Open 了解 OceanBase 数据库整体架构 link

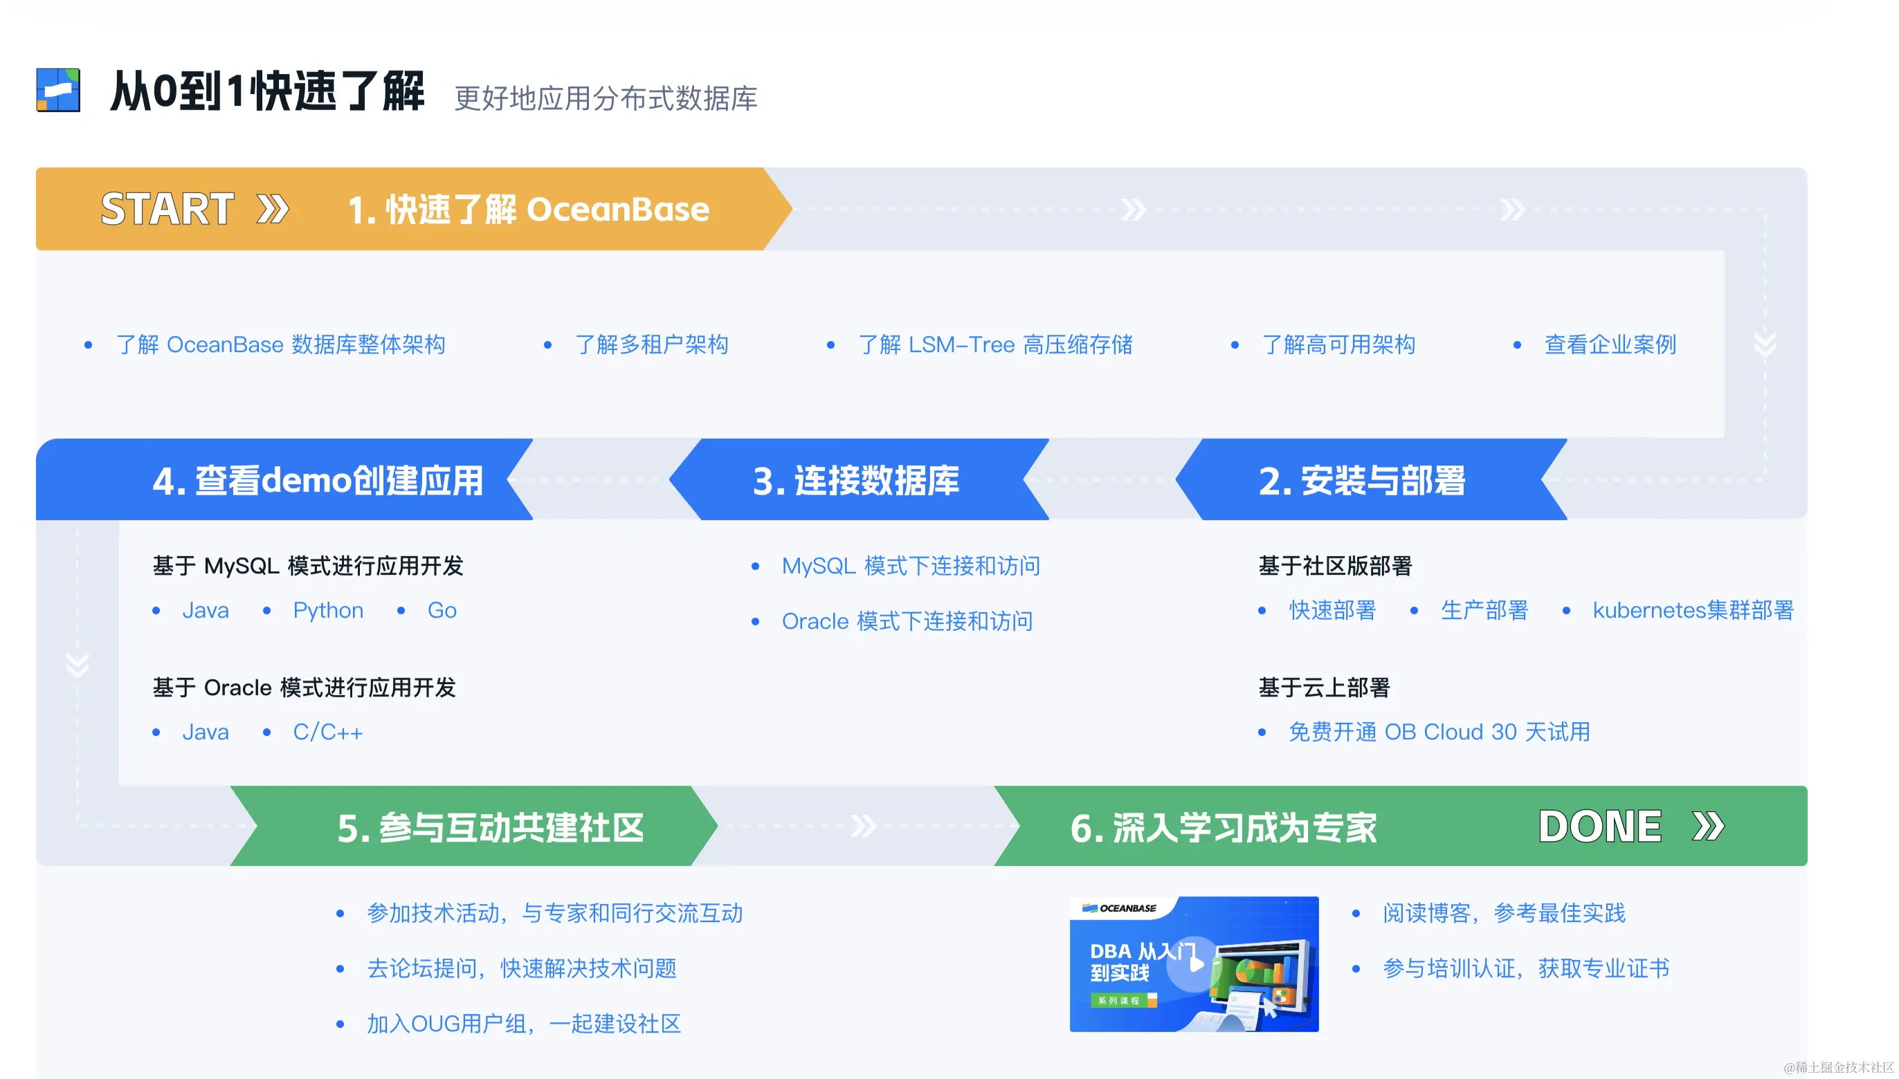pyautogui.click(x=280, y=344)
